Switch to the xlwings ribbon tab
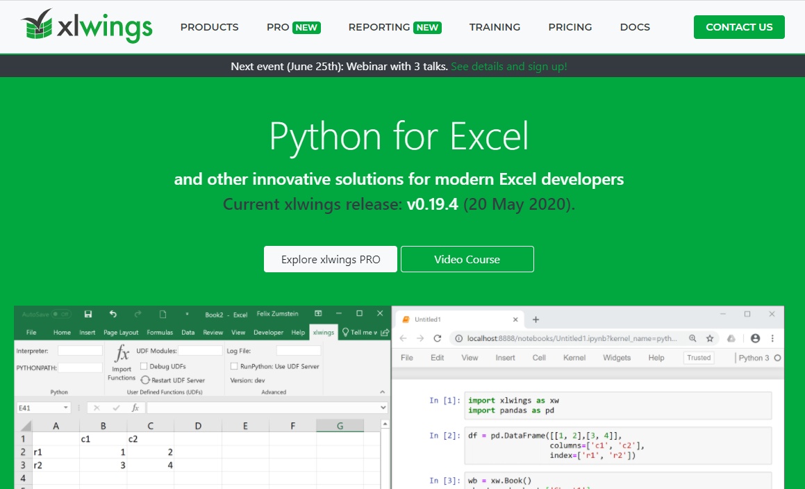 click(323, 332)
